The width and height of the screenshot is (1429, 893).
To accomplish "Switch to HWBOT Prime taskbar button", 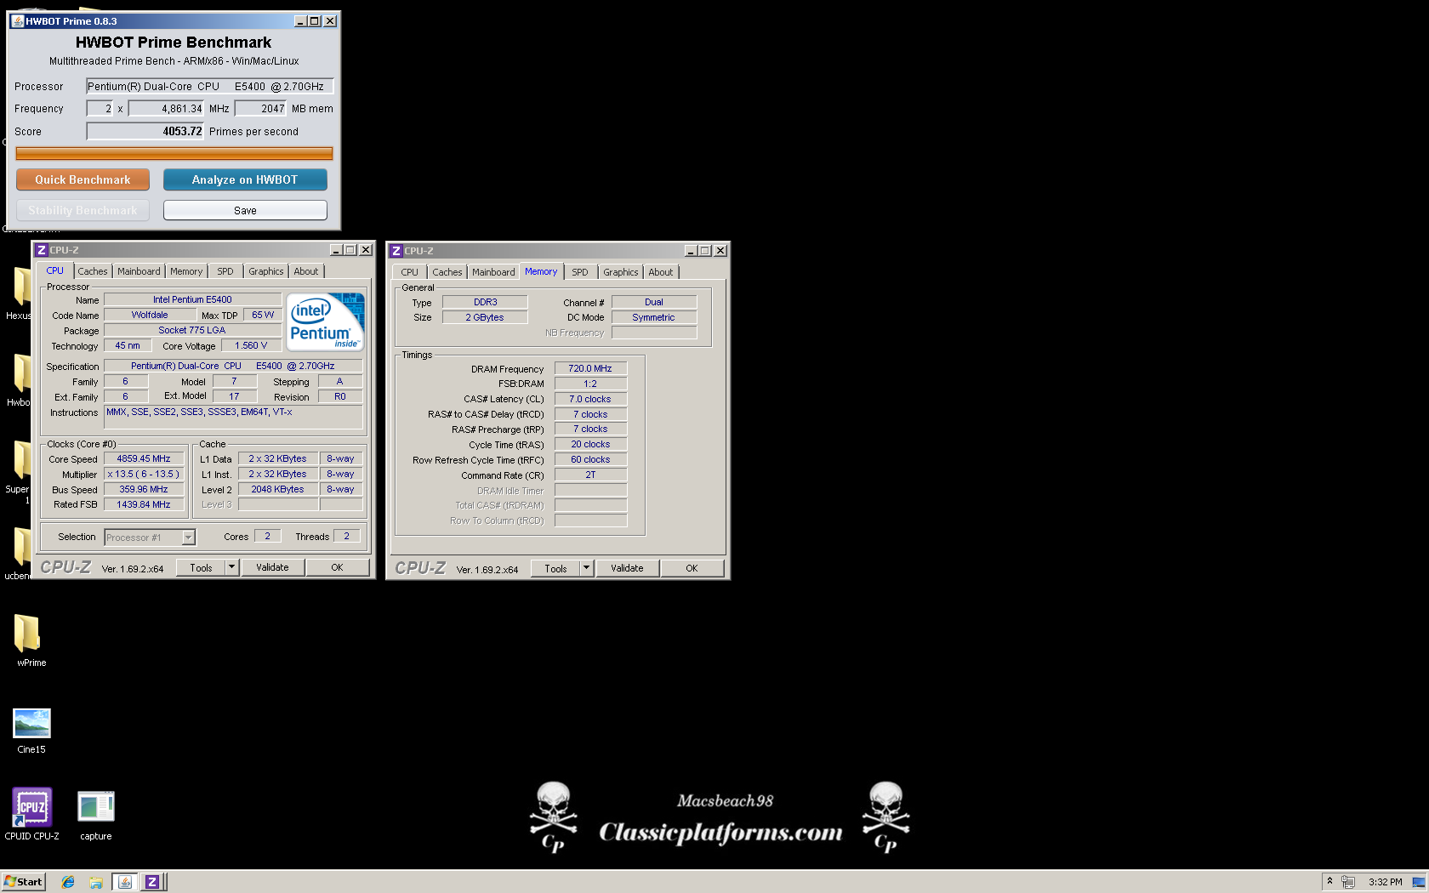I will (x=124, y=882).
